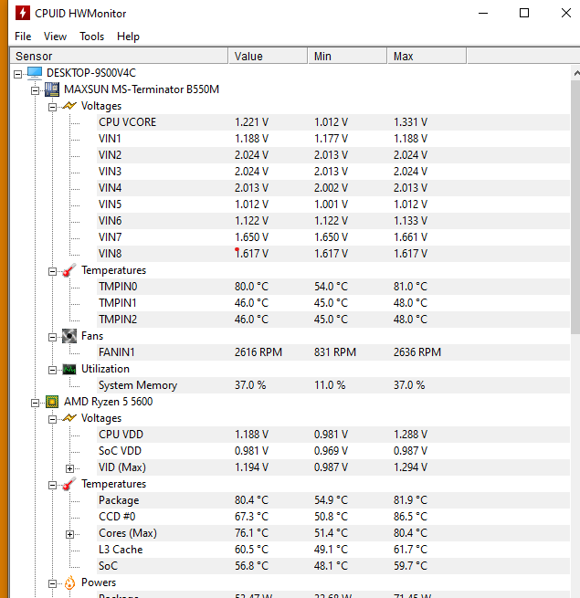Image resolution: width=580 pixels, height=598 pixels.
Task: Click the 37.0 % memory current value
Action: 250,385
